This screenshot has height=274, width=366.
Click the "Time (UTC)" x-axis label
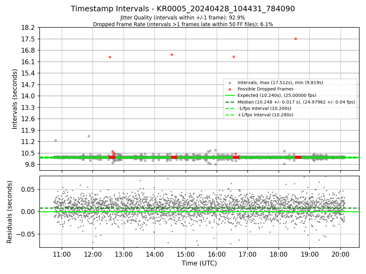point(199,263)
